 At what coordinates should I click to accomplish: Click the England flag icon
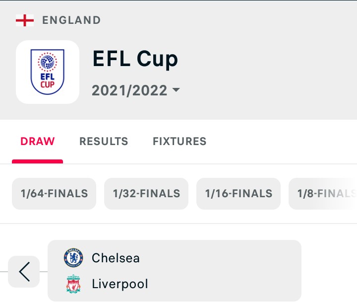(x=25, y=20)
